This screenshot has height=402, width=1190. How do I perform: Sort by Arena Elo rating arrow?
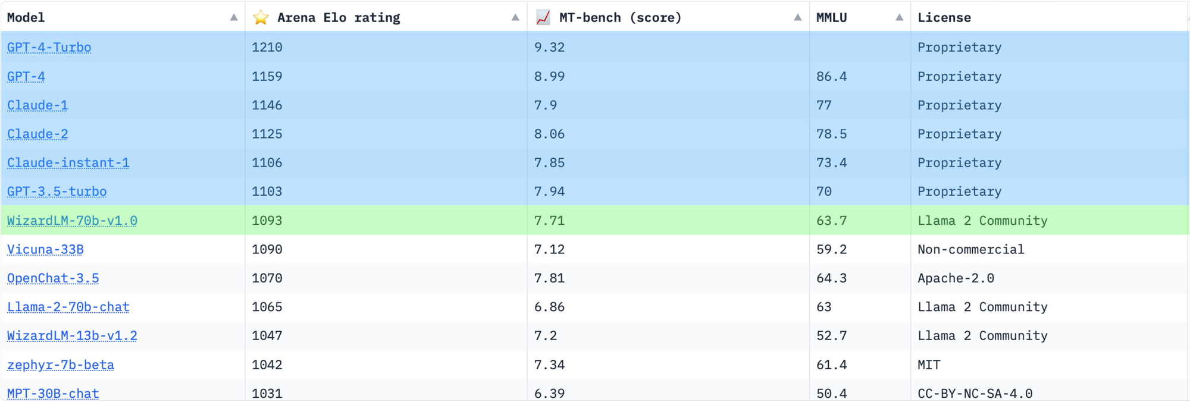tap(515, 18)
